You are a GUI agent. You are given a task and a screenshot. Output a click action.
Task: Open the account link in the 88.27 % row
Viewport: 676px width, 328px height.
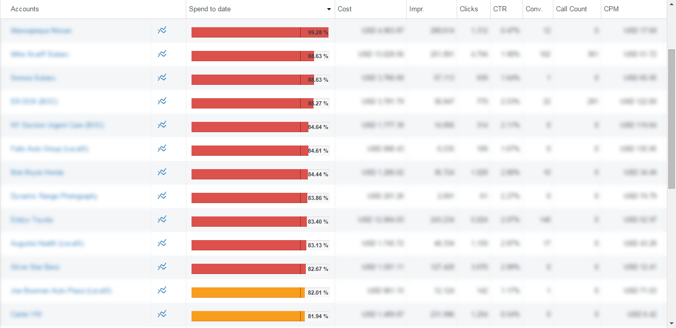[34, 102]
